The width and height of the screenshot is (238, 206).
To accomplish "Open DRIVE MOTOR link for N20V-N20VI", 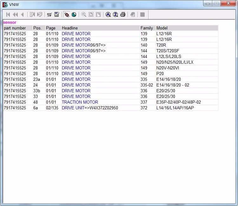I will pos(76,68).
